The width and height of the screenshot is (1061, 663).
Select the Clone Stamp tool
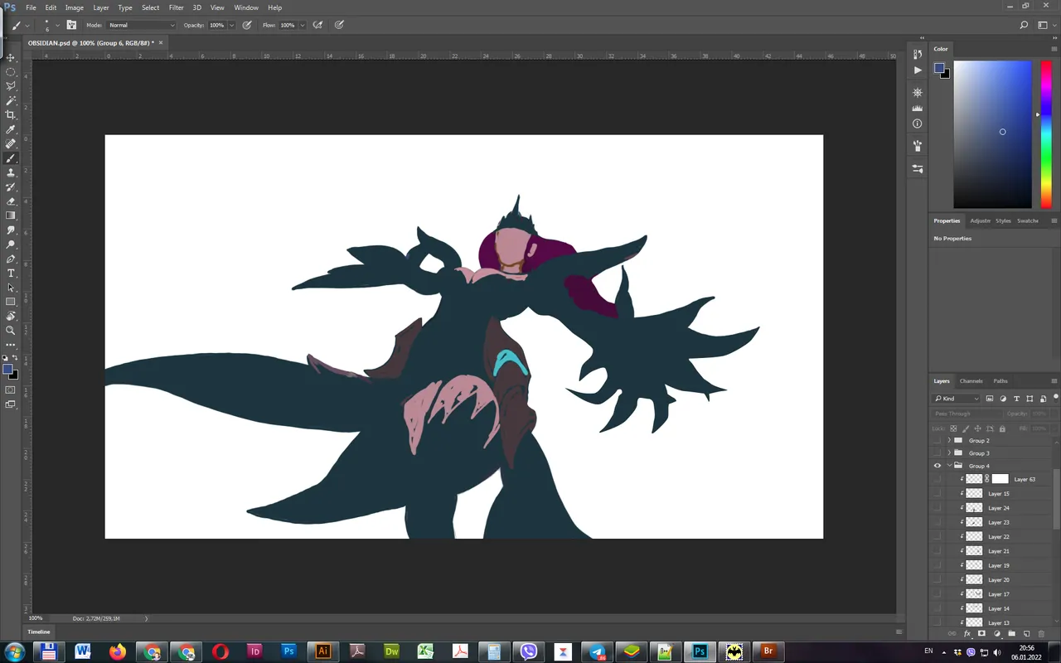(x=11, y=172)
